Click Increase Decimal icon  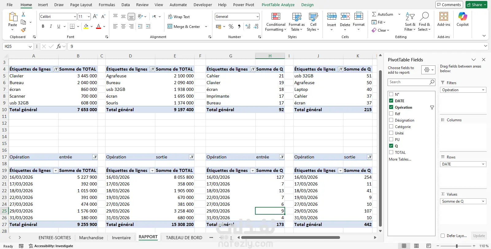[248, 27]
